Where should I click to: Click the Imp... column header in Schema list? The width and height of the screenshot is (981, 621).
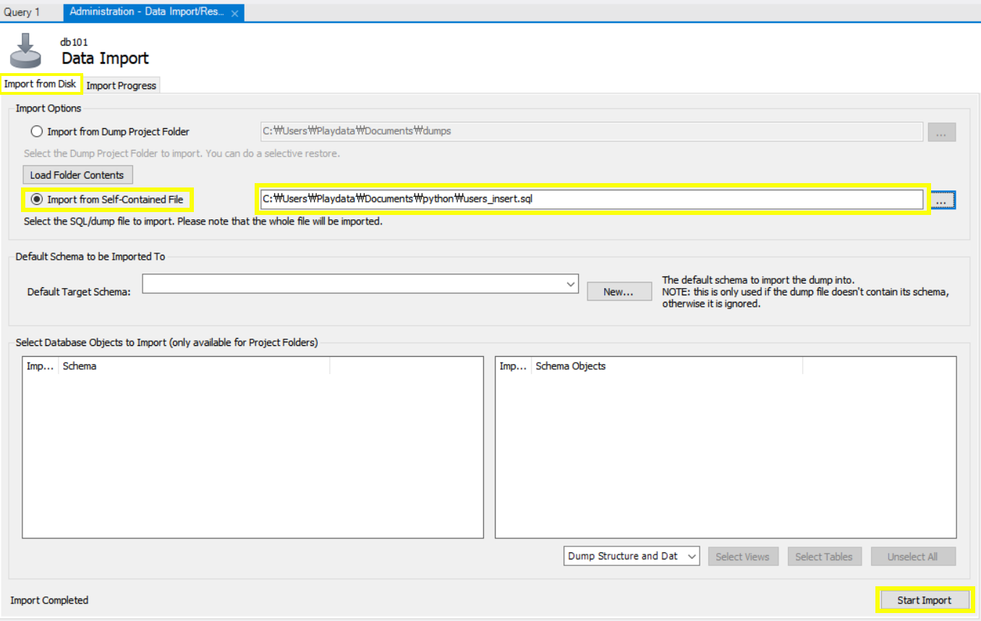pos(41,366)
